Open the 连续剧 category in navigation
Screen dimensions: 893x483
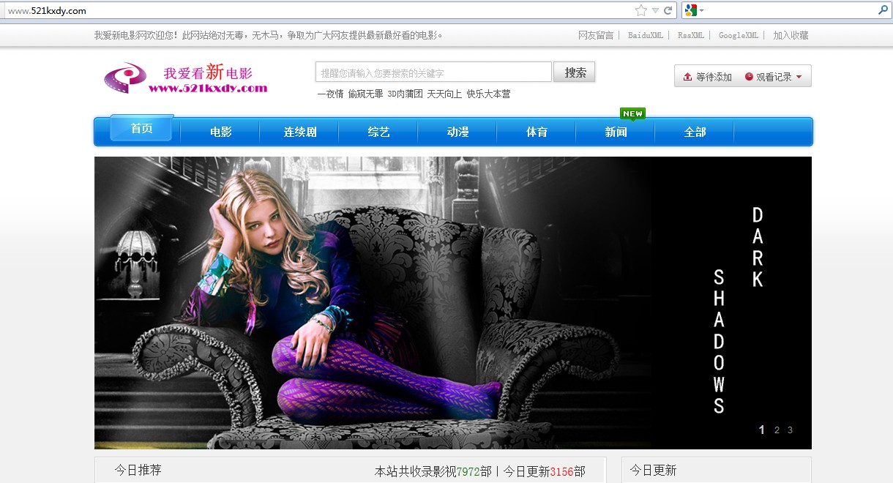(300, 132)
